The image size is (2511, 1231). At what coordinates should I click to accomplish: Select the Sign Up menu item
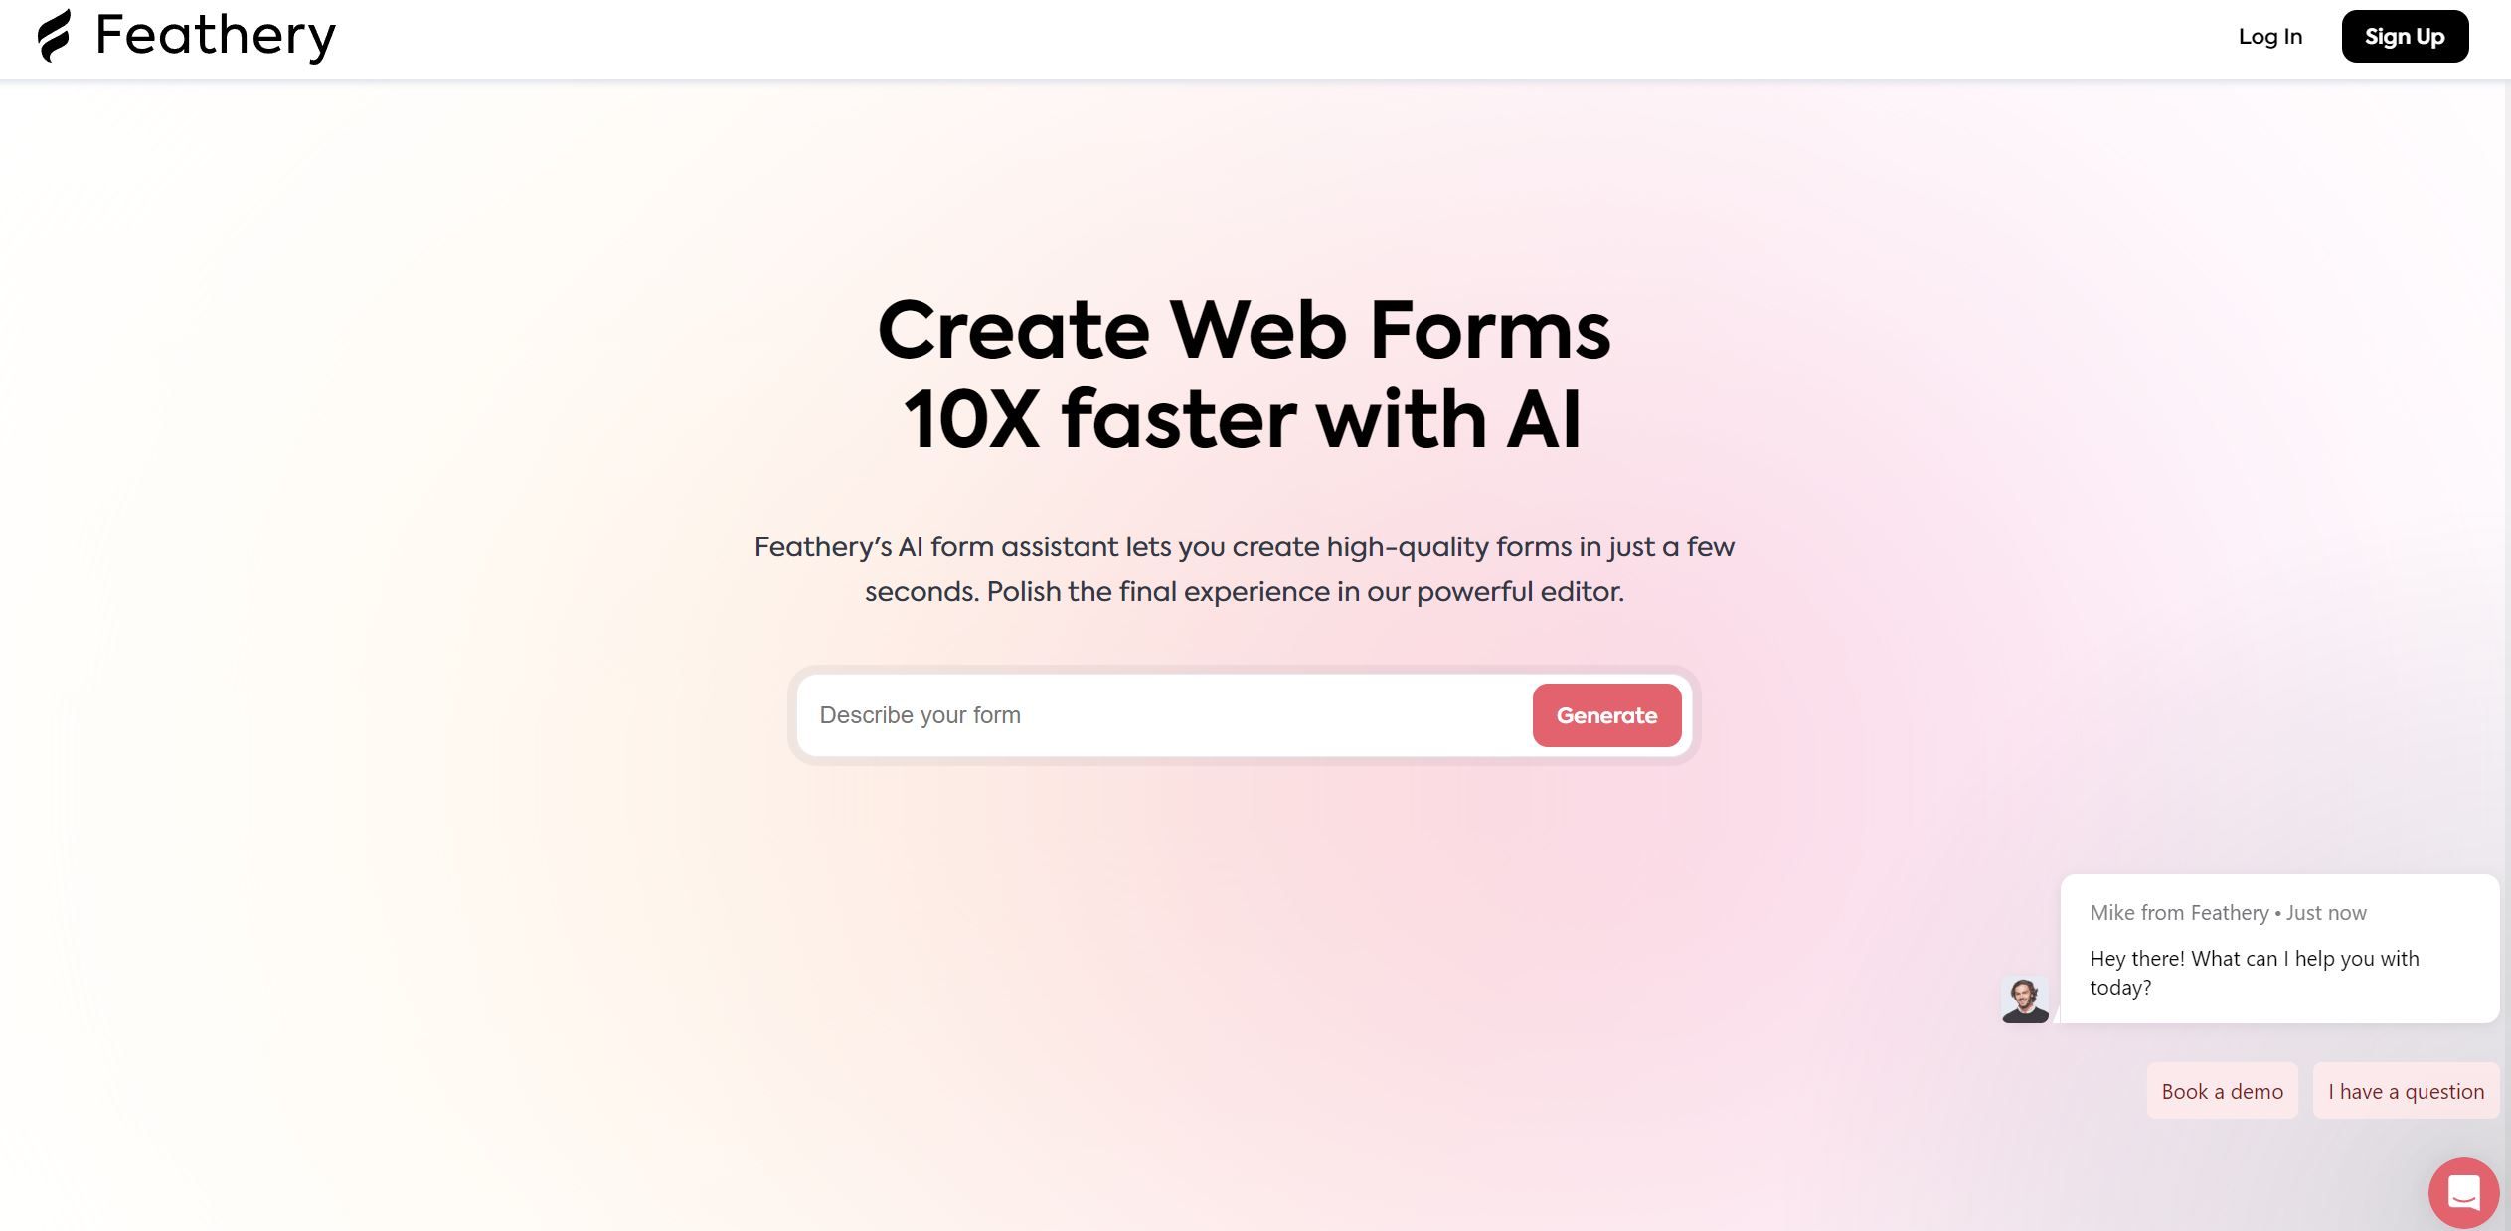(x=2404, y=35)
